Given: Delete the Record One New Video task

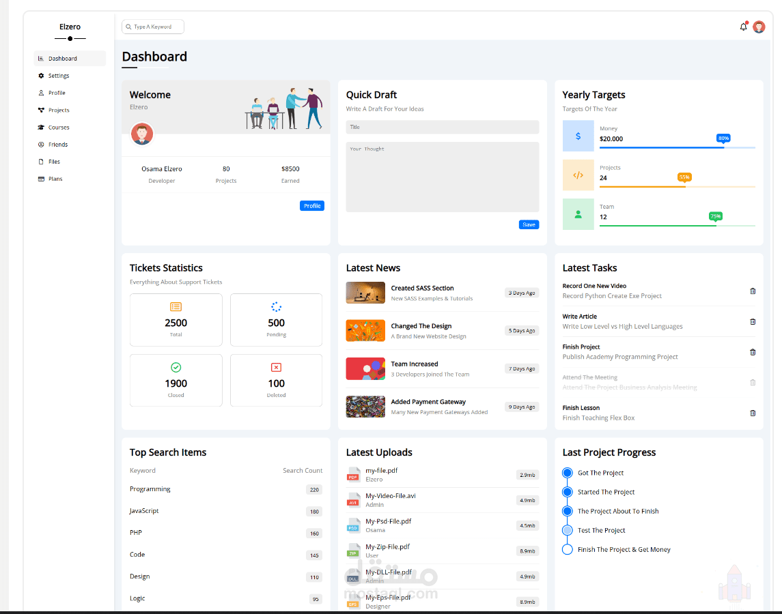Looking at the screenshot, I should [x=753, y=291].
